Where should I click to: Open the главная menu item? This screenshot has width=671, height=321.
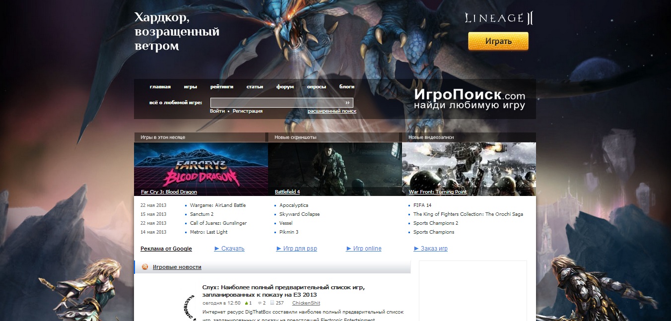pos(160,87)
